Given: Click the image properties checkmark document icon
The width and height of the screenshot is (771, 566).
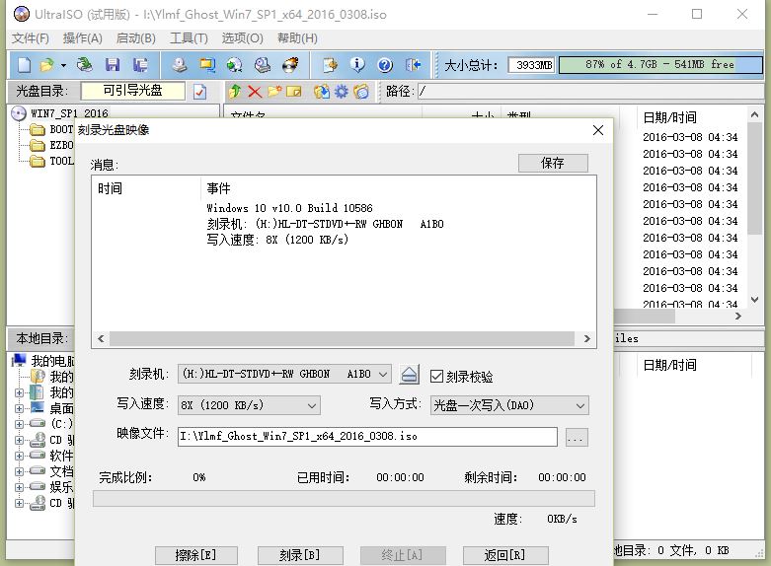Looking at the screenshot, I should tap(199, 92).
